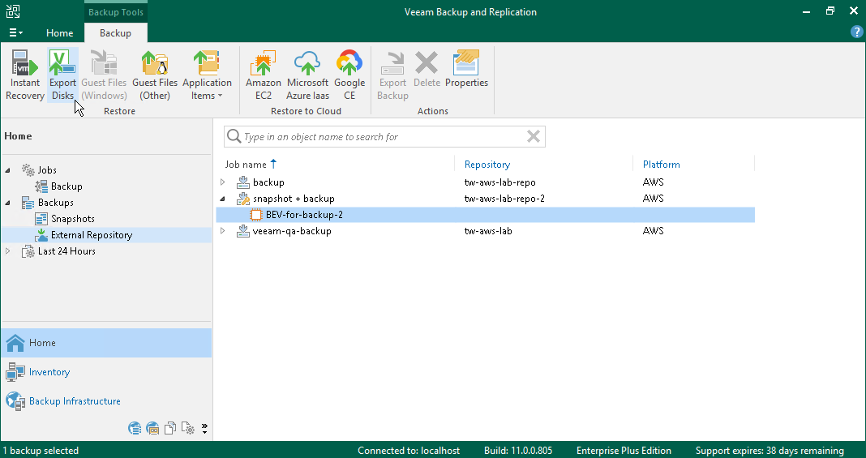Click the second view shortcut icon
Image resolution: width=866 pixels, height=458 pixels.
(152, 428)
